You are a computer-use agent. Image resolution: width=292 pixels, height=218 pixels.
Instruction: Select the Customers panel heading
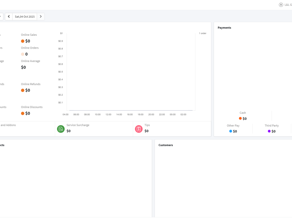pos(166,145)
